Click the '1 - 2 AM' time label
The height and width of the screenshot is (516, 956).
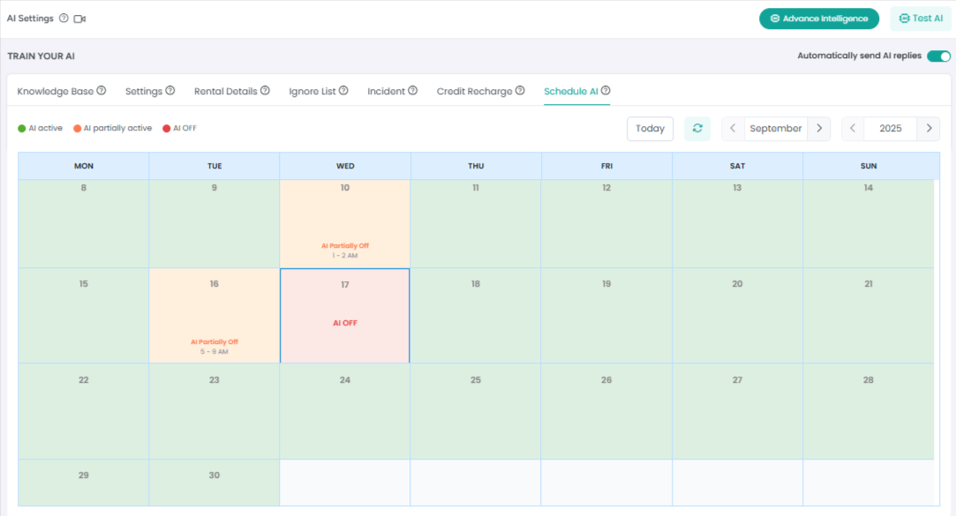coord(345,256)
